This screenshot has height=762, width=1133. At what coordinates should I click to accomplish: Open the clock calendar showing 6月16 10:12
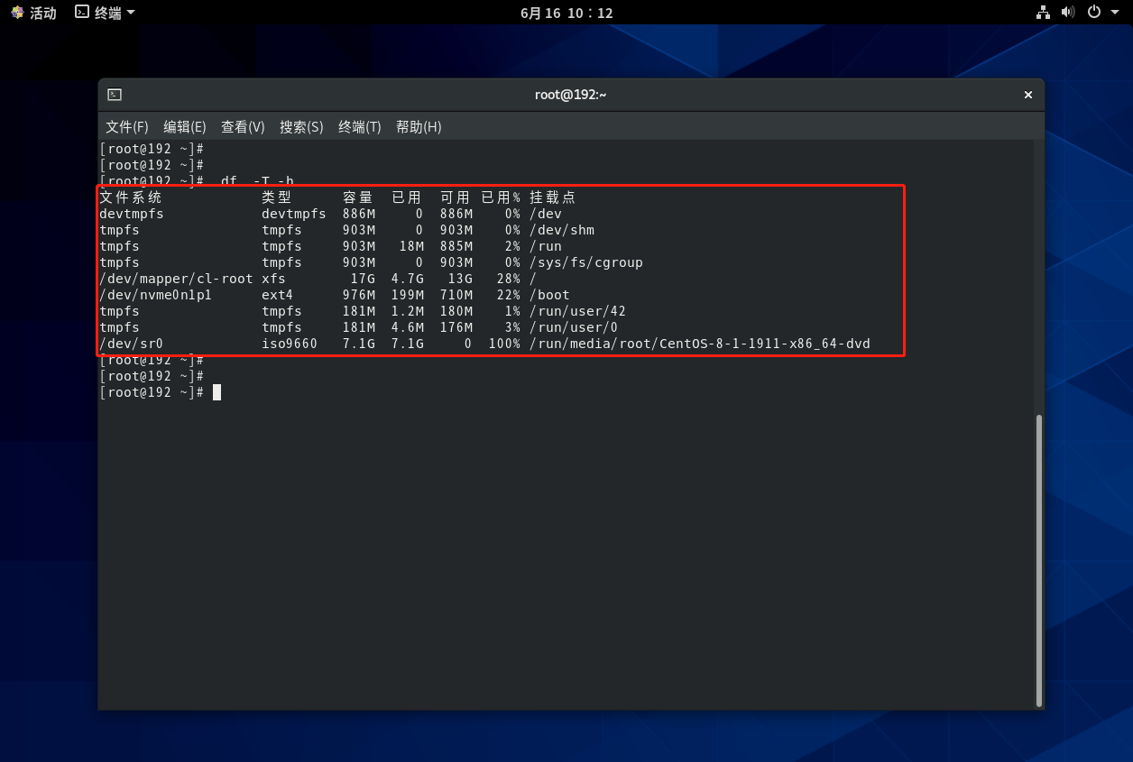click(566, 13)
